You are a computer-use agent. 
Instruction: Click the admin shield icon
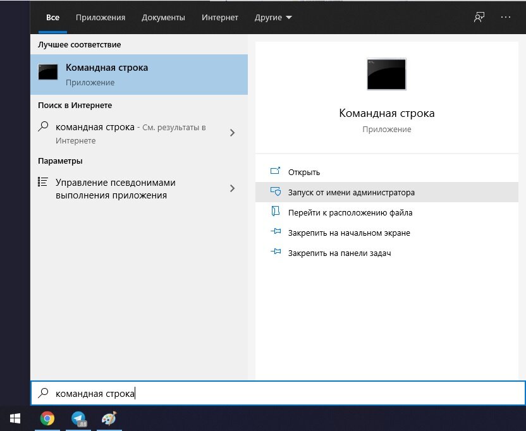[276, 191]
